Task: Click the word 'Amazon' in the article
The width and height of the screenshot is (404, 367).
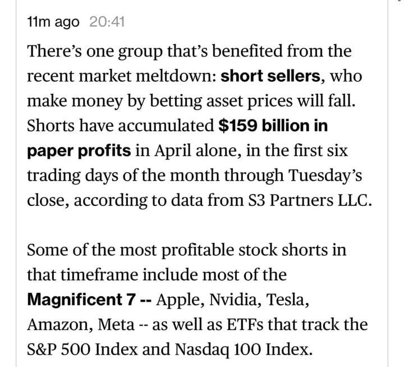Action: pos(58,324)
